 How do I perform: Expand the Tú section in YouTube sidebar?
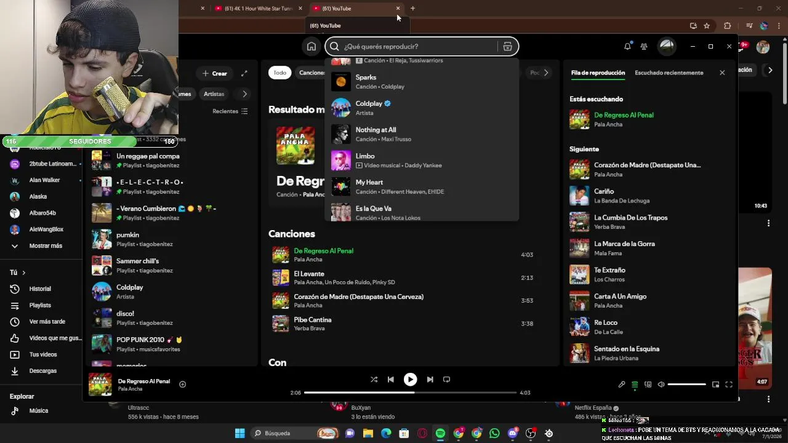pos(17,273)
